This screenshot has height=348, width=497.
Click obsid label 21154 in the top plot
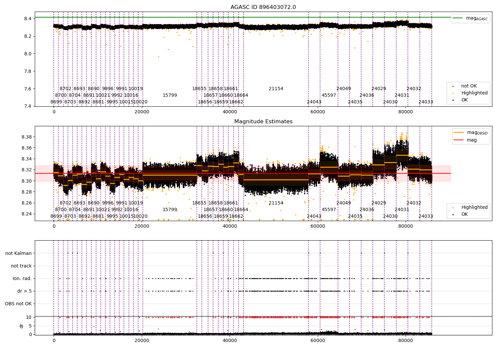pos(276,89)
